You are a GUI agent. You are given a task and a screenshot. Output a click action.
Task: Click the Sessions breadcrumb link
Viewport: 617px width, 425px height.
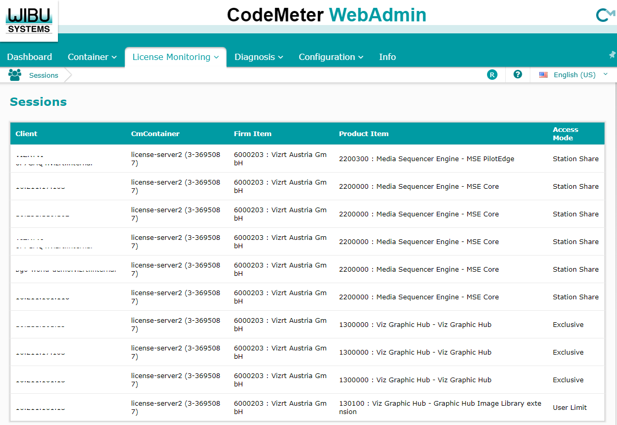[43, 75]
